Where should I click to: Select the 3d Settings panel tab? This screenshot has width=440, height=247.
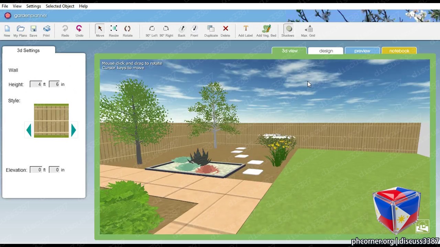(29, 50)
